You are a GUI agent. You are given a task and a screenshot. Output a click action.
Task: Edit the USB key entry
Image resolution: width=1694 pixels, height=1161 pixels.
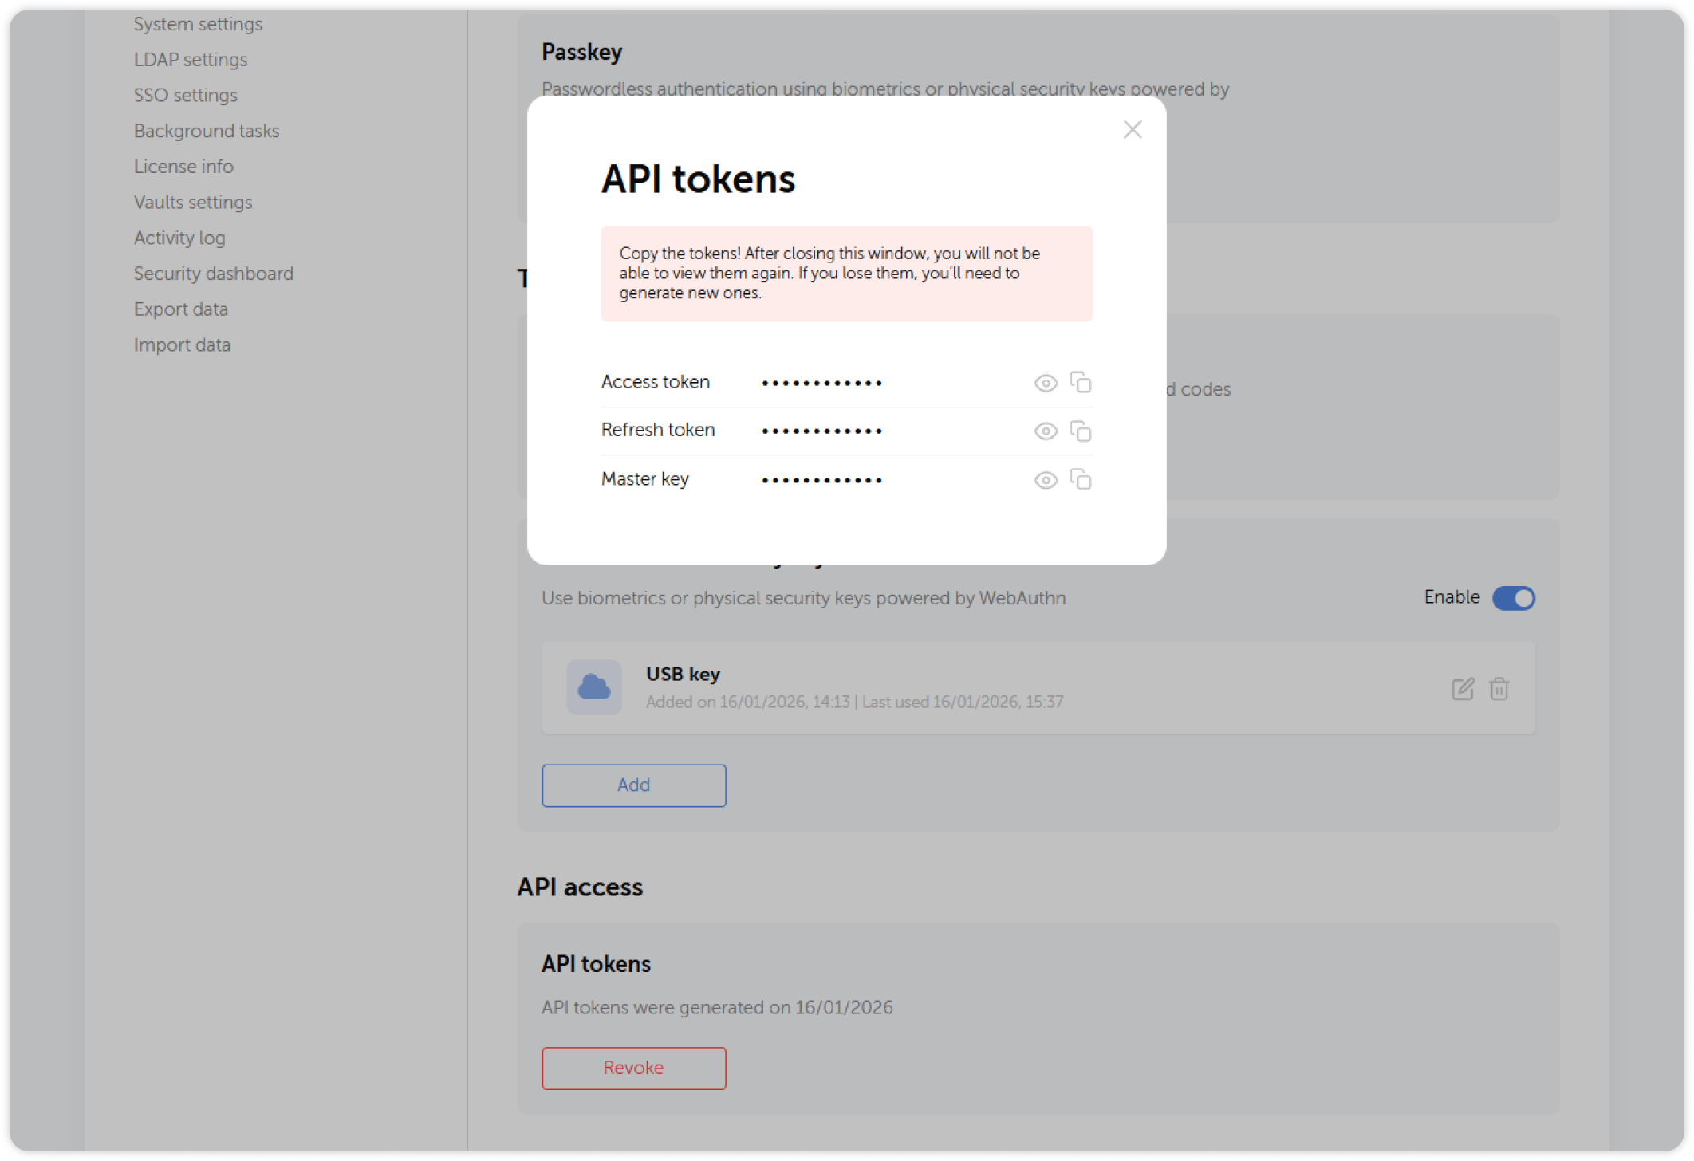click(1463, 688)
